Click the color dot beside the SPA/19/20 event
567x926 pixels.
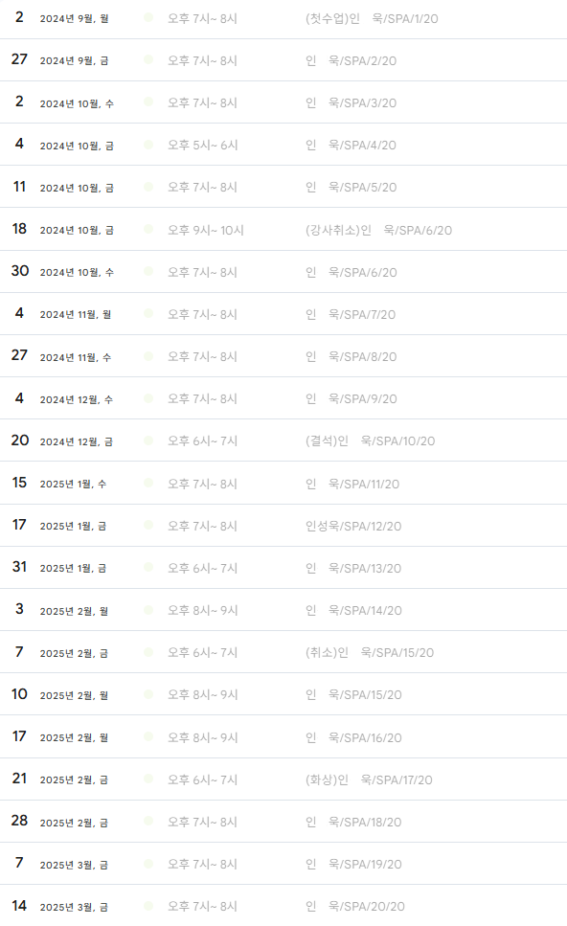[x=148, y=864]
